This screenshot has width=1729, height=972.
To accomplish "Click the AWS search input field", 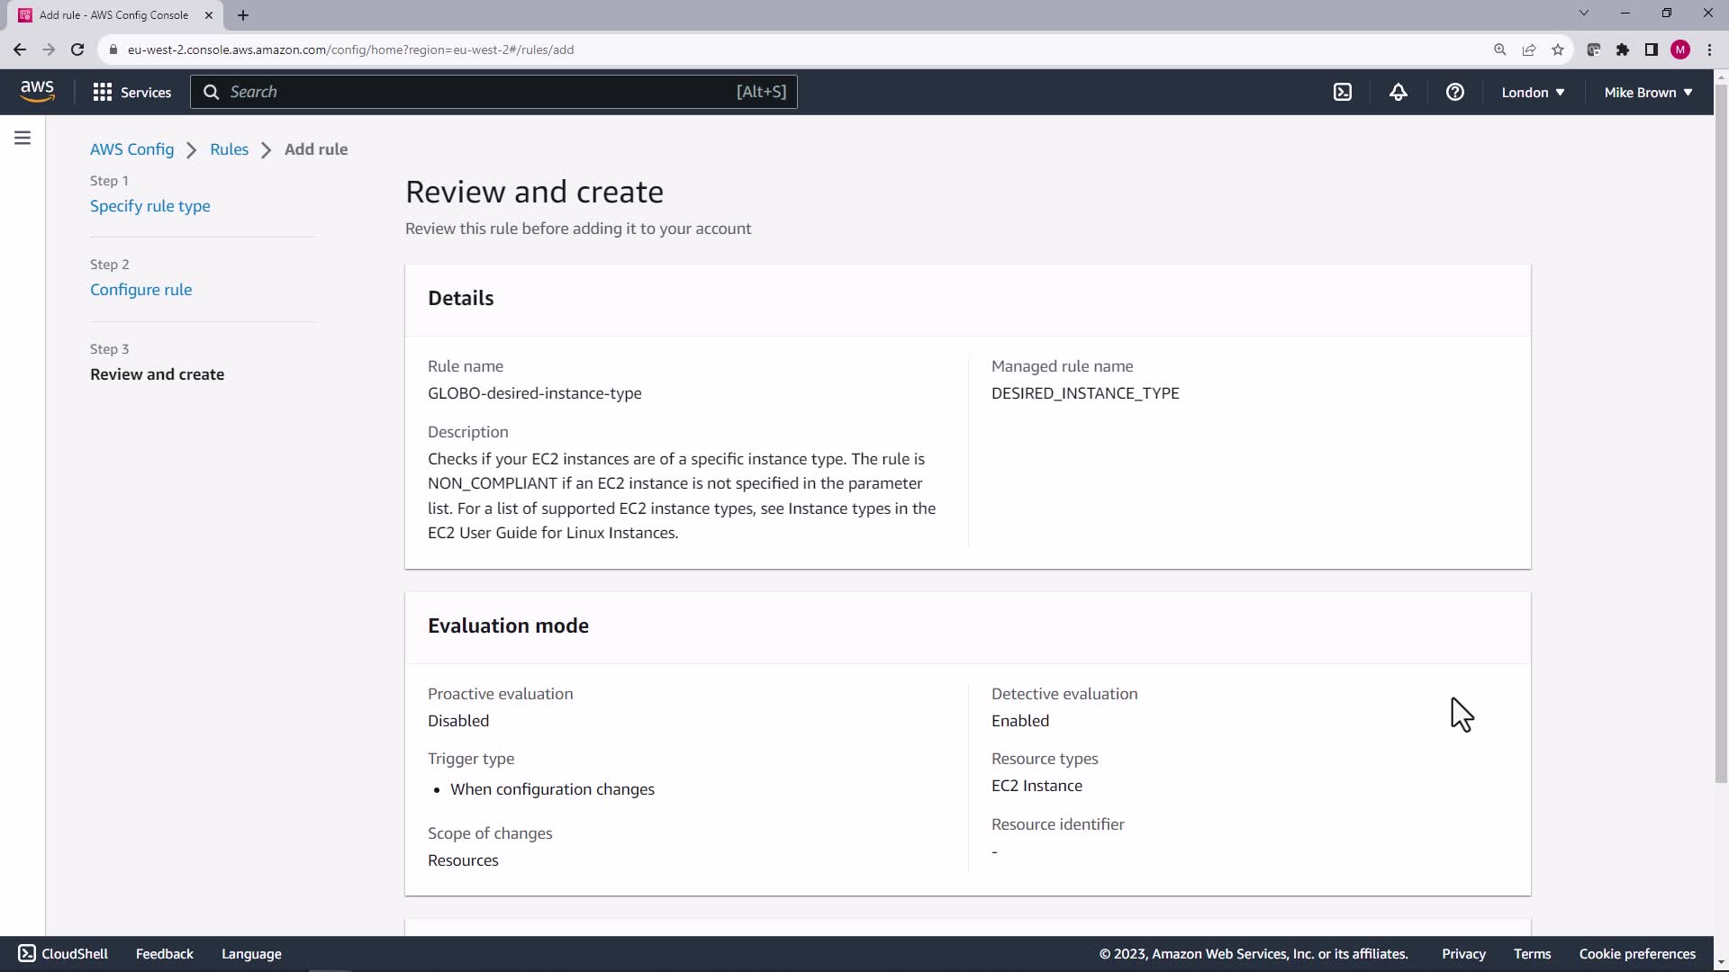I will click(477, 92).
